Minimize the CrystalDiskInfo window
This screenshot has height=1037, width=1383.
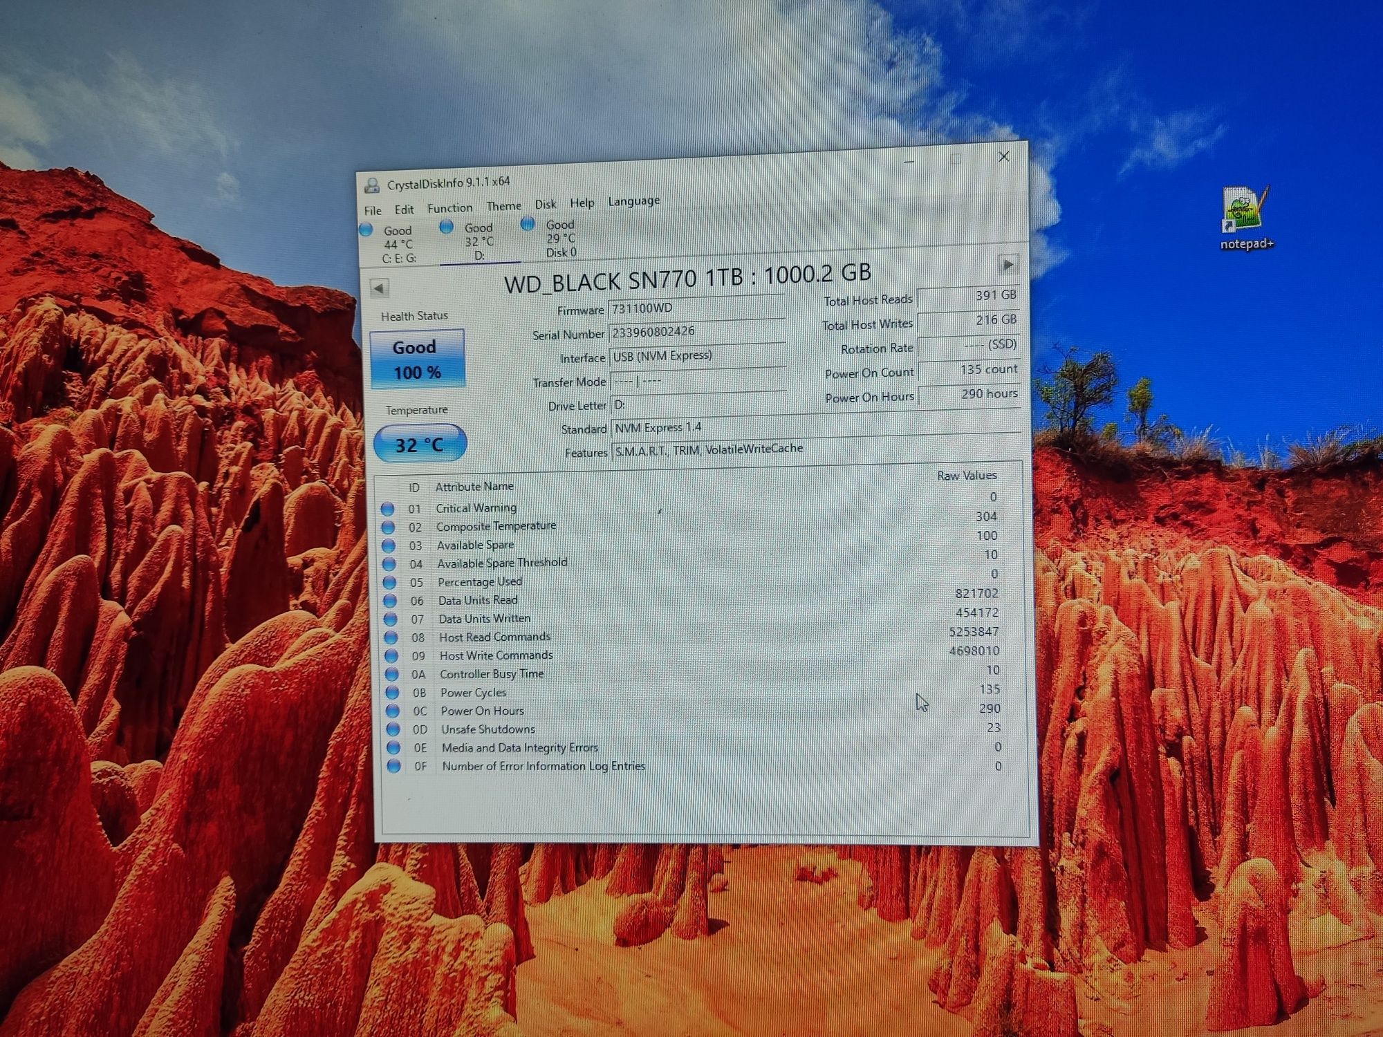(909, 162)
